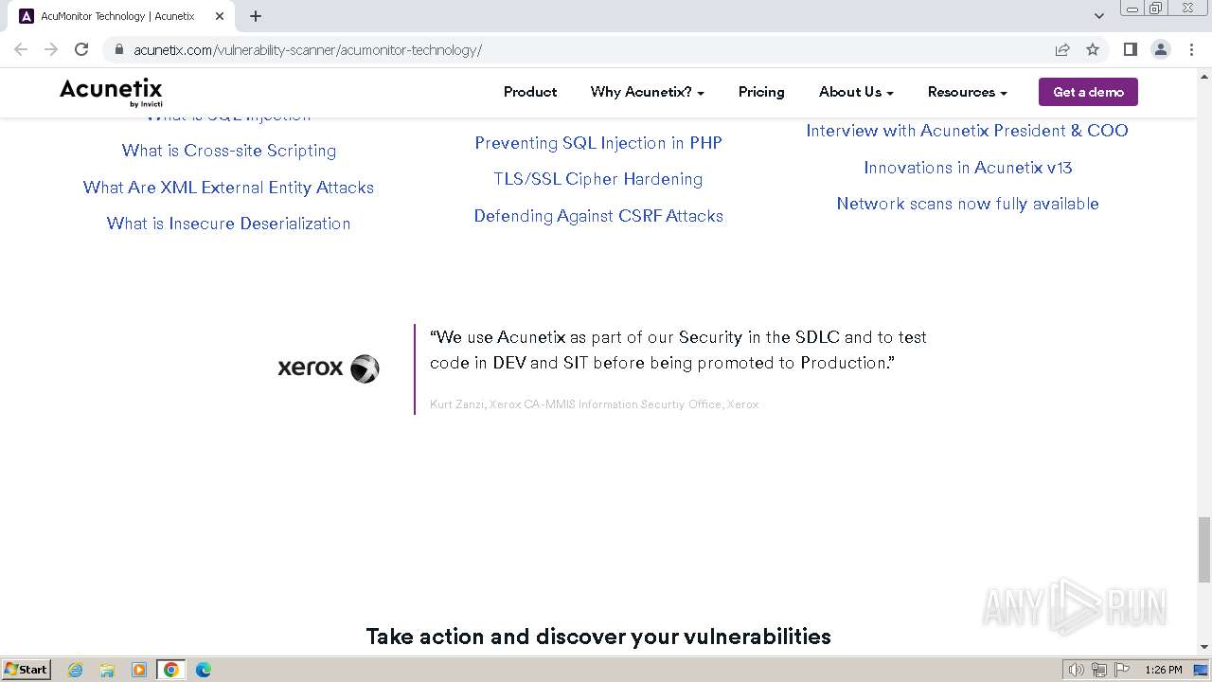Expand the Why Acunetix? menu
This screenshot has width=1212, height=682.
[x=648, y=92]
